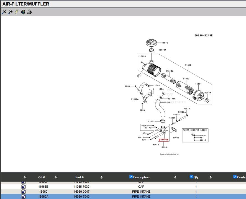The image size is (246, 199).
Task: Toggle the Context column checkbox
Action: 235,177
